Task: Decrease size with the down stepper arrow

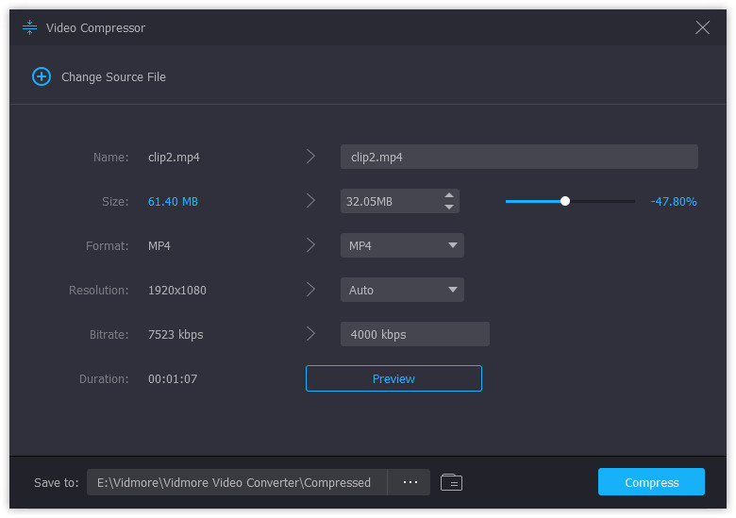Action: 449,207
